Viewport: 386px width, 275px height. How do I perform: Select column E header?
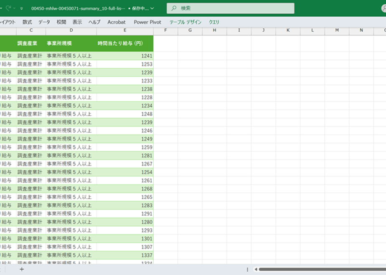[125, 30]
